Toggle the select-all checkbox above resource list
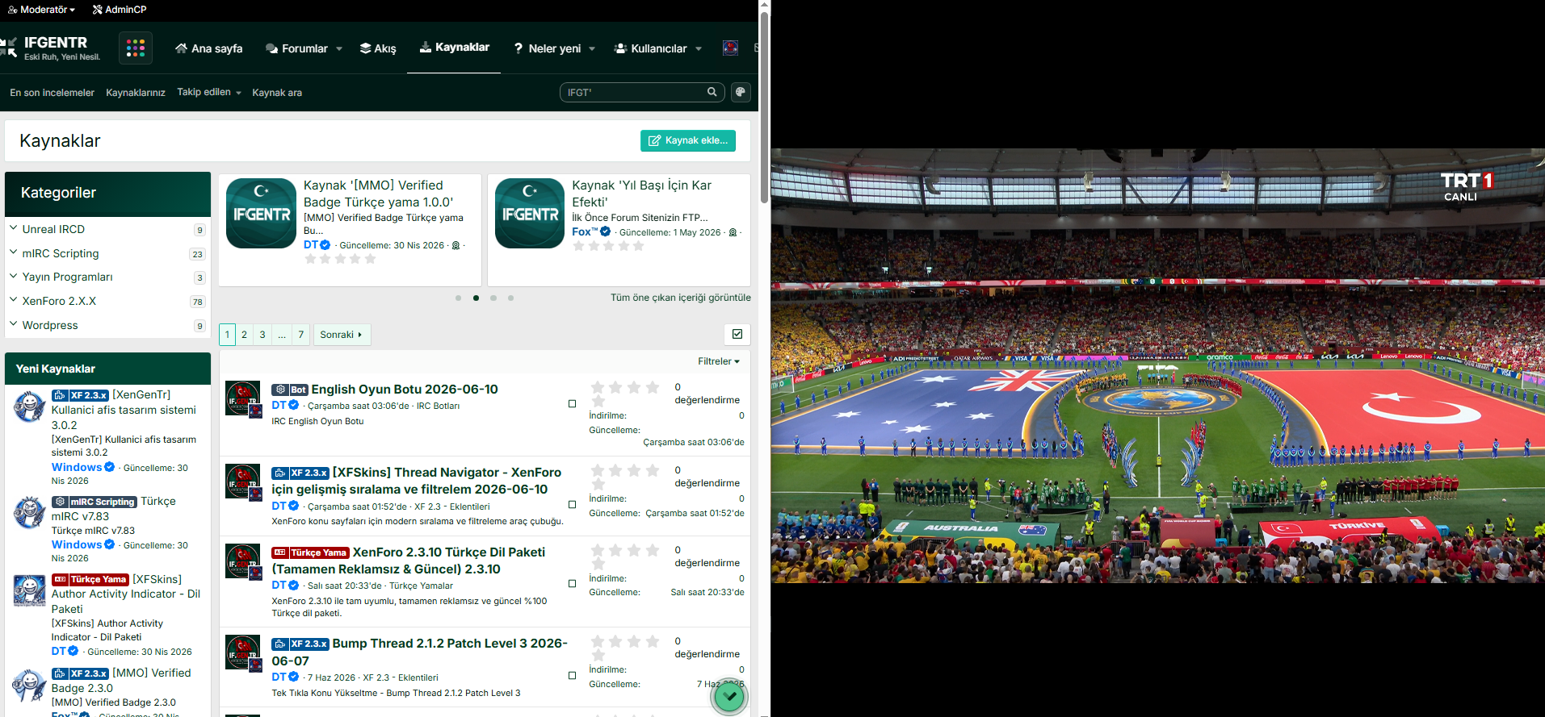 (x=737, y=334)
